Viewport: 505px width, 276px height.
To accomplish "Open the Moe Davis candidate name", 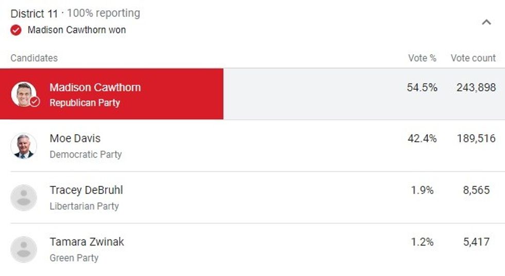I will pyautogui.click(x=75, y=138).
